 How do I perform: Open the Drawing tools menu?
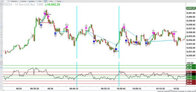coord(23,1)
